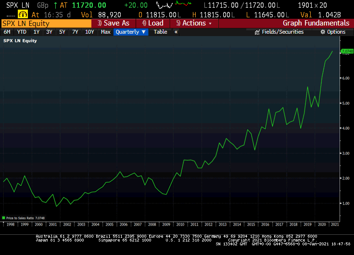Click the GBp currency label
The image size is (354, 255).
pyautogui.click(x=43, y=5)
